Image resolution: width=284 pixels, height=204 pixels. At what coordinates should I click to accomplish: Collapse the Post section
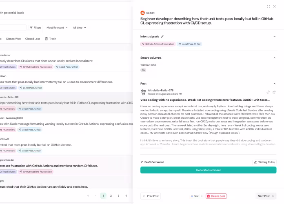coord(274,83)
